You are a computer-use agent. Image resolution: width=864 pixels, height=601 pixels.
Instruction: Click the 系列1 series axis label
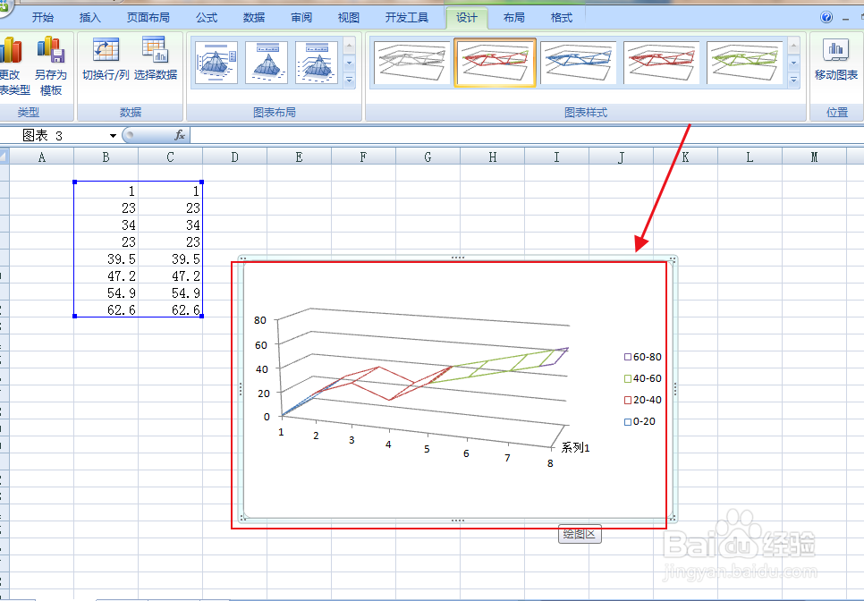click(575, 448)
